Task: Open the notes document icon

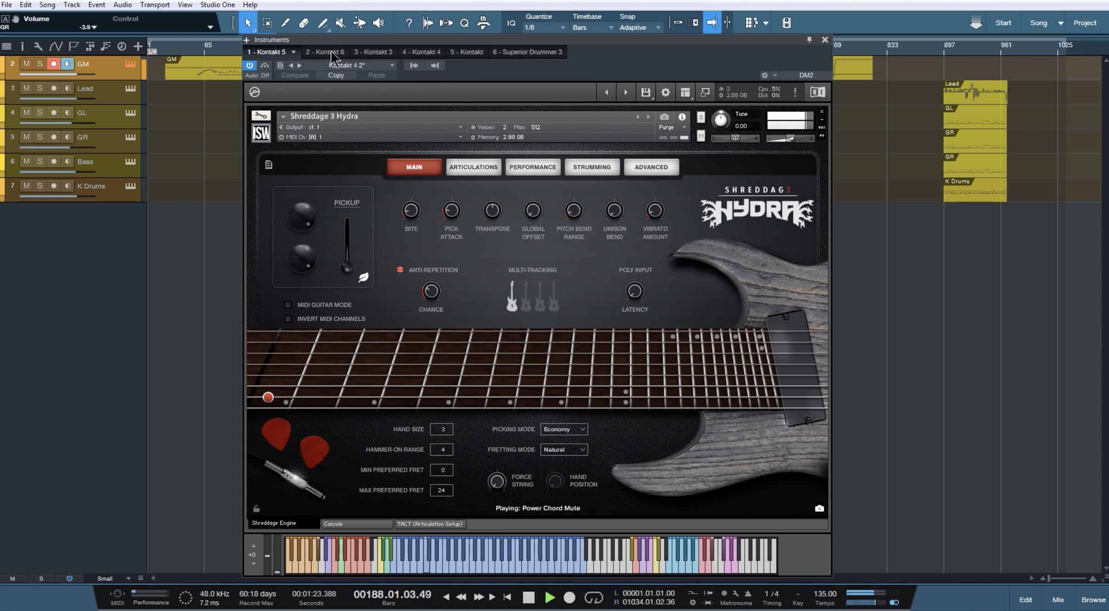Action: click(x=269, y=164)
